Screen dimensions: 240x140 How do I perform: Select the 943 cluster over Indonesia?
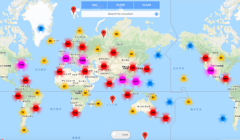pyautogui.click(x=127, y=95)
